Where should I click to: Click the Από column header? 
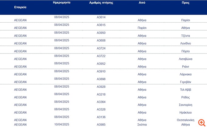[142, 2]
